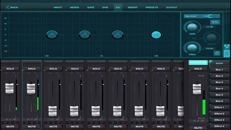Mute channel 2
Viewport: 231px width, 130px height.
coord(32,127)
